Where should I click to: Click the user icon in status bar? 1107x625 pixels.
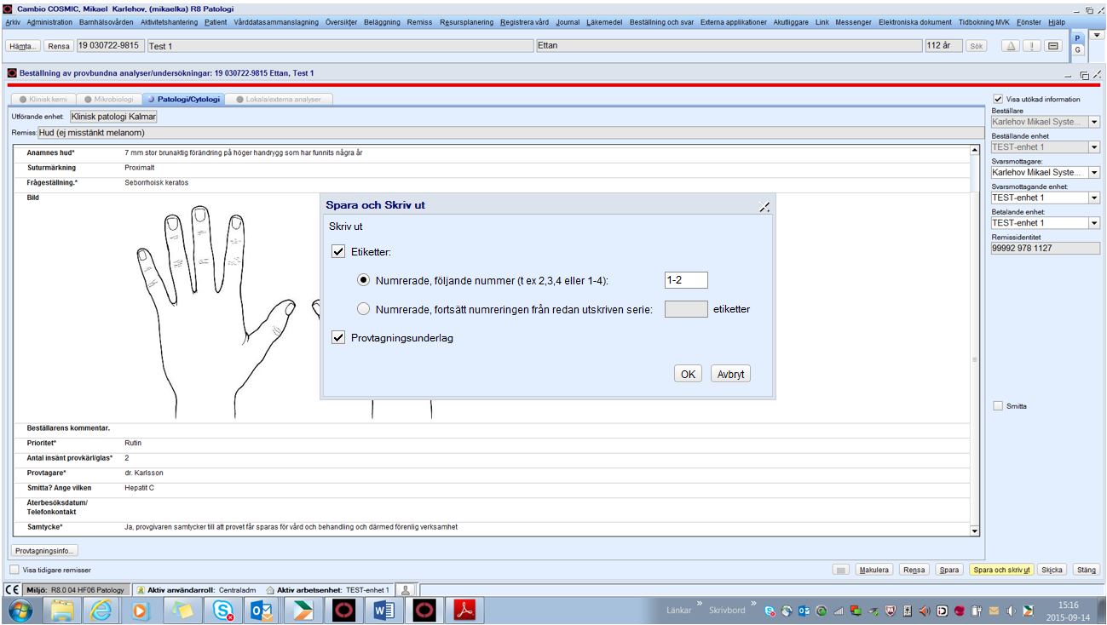point(406,589)
